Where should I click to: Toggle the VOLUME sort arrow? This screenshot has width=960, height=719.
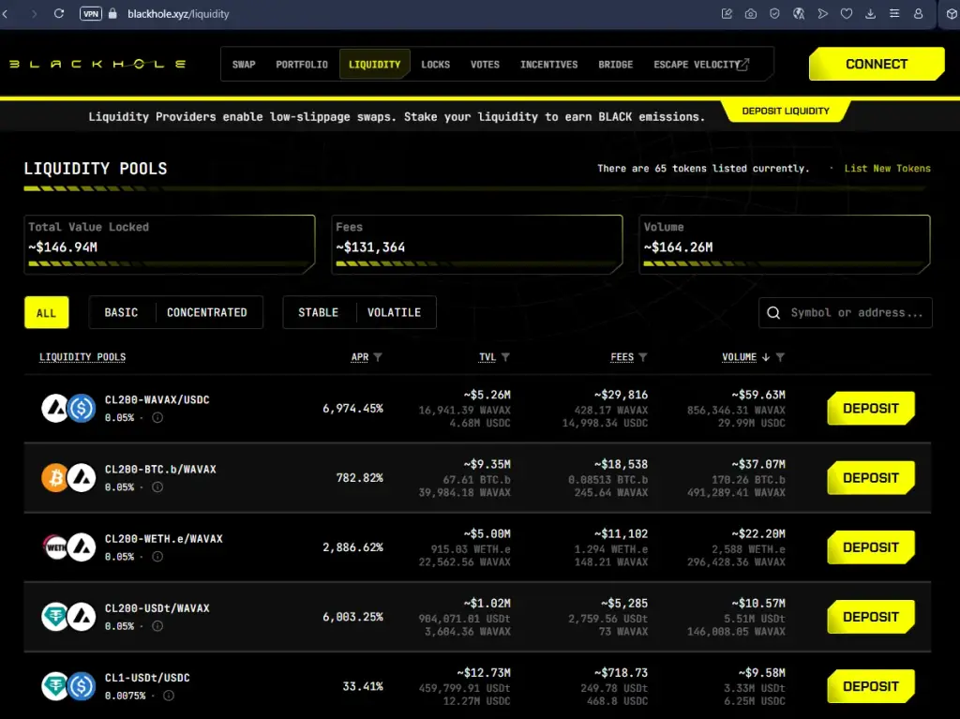pos(766,357)
